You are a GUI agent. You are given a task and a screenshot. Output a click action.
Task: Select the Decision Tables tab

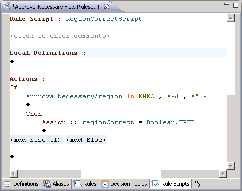click(x=124, y=184)
